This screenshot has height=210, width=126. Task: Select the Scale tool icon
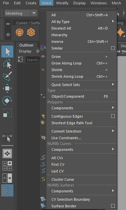[x=7, y=113]
